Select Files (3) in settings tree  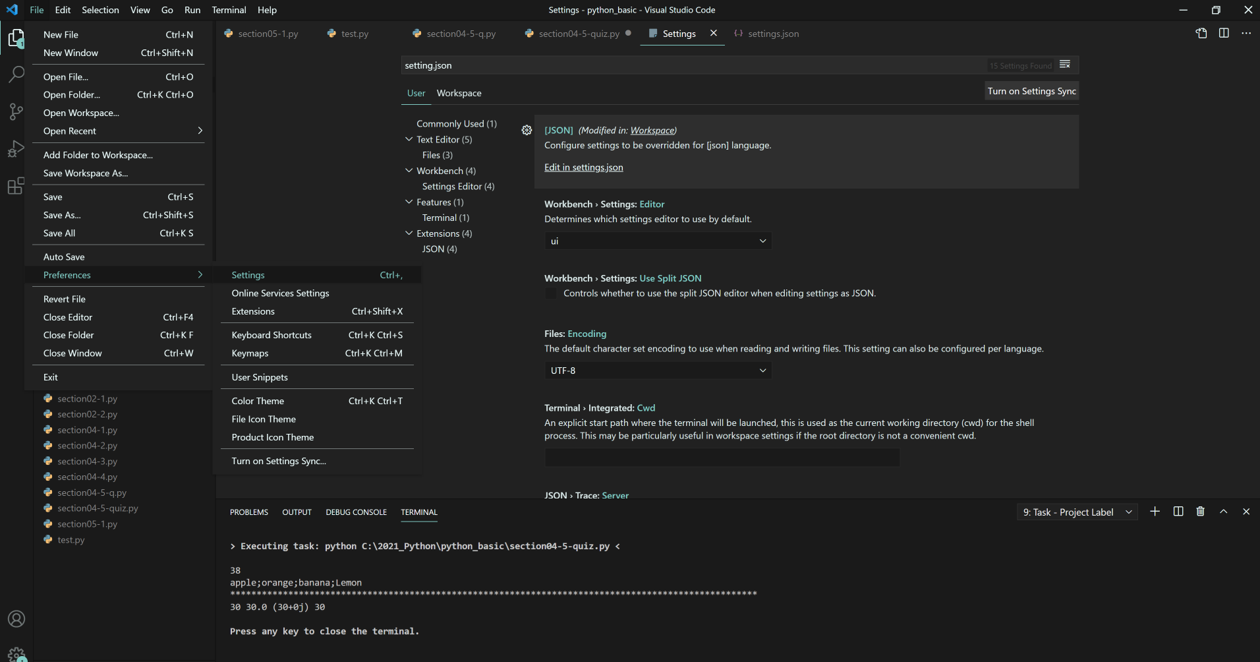[x=438, y=155]
